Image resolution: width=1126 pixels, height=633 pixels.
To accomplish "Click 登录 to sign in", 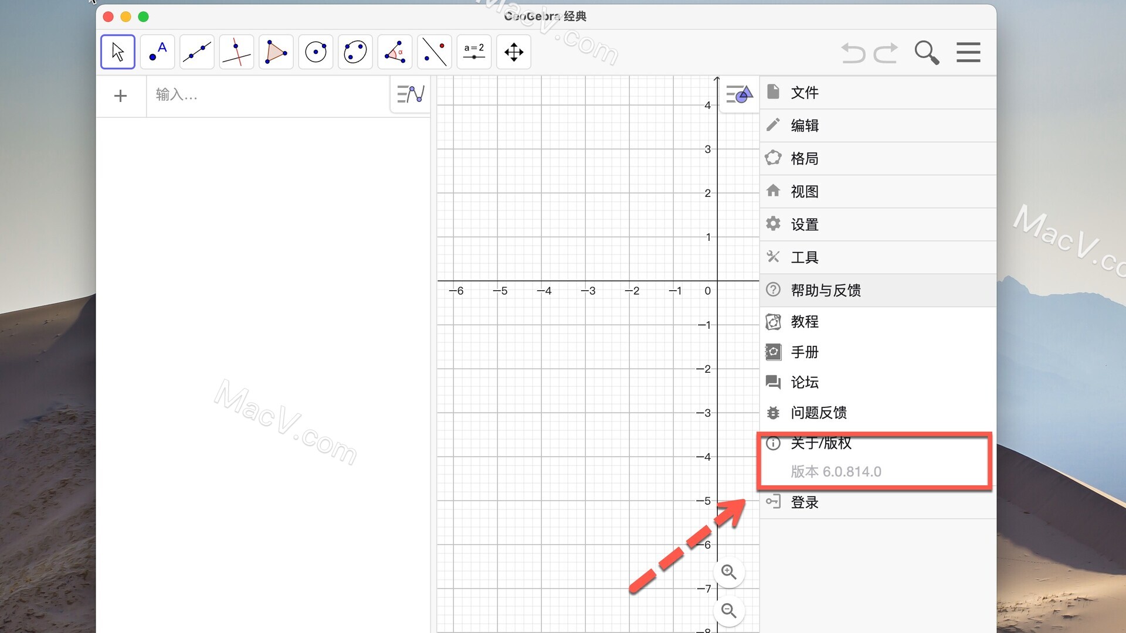I will [878, 502].
